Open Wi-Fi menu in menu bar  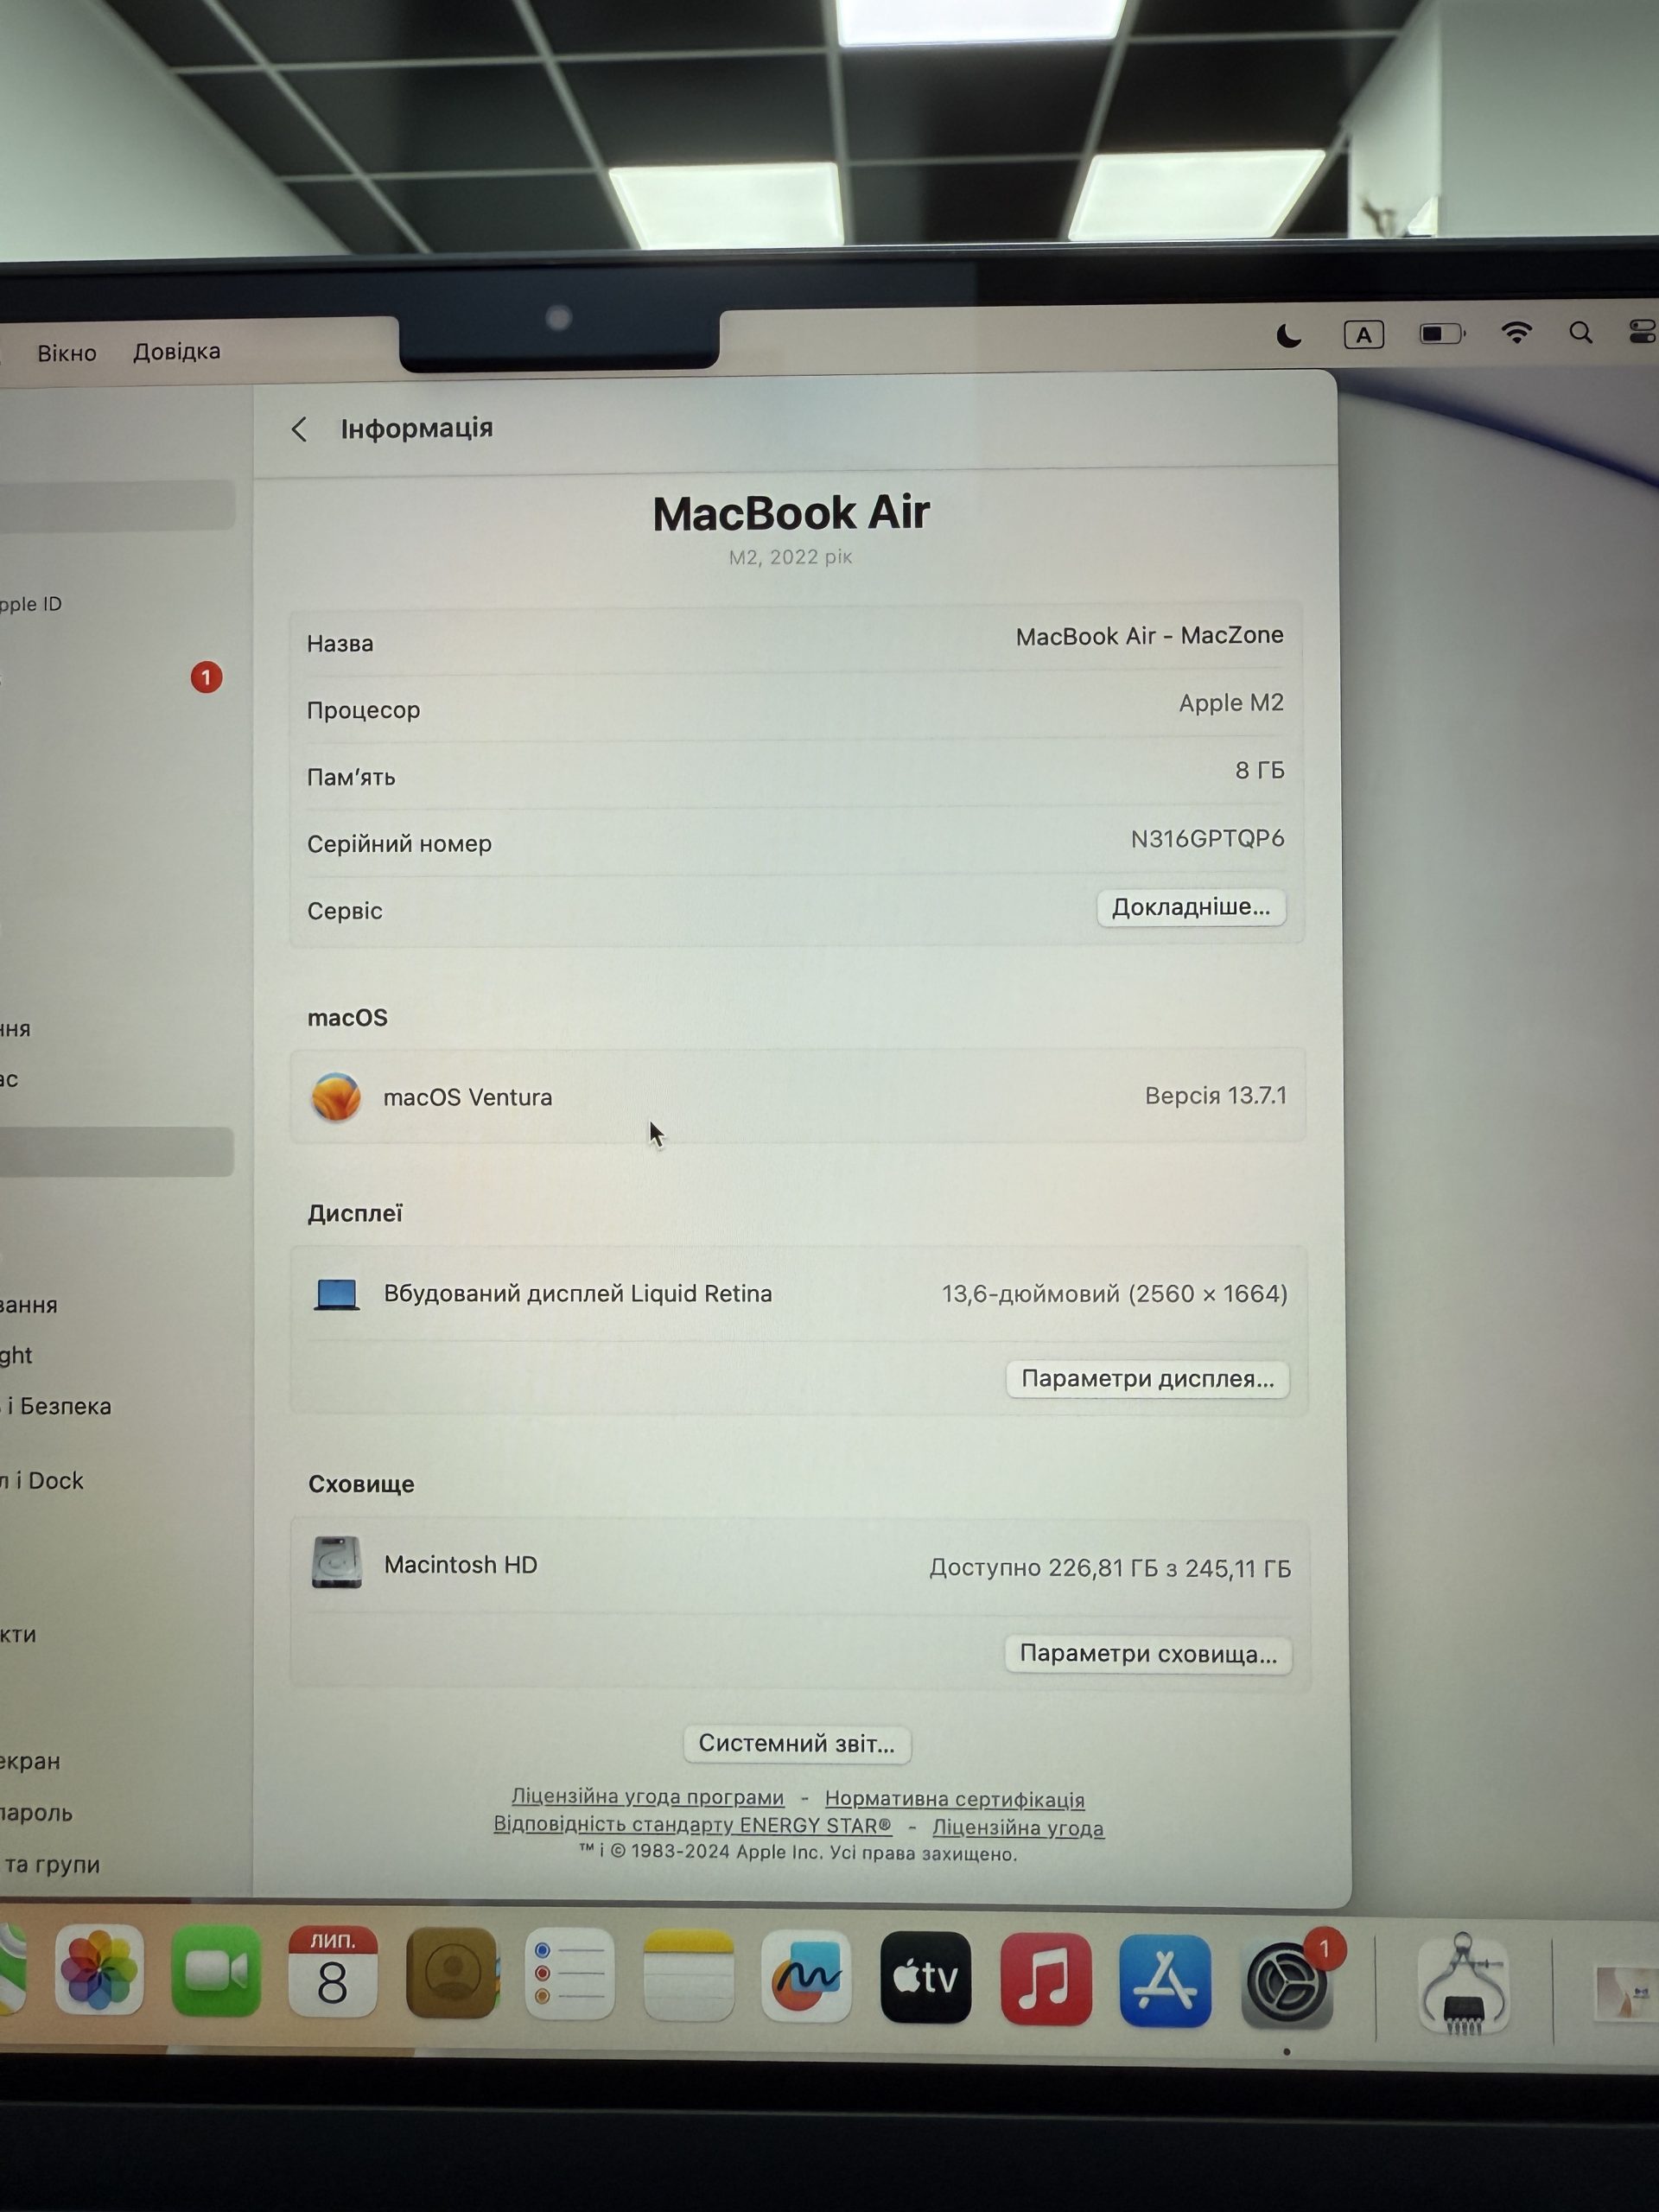pyautogui.click(x=1517, y=332)
